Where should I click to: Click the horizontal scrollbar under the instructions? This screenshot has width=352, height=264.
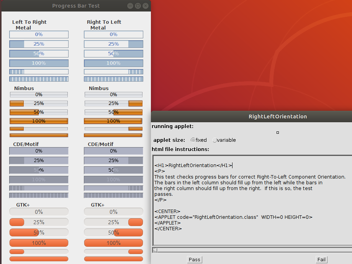coord(253,250)
